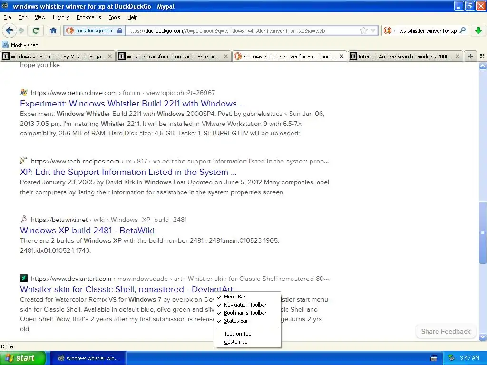Bookmark this page with the star icon
The width and height of the screenshot is (487, 365).
click(363, 30)
